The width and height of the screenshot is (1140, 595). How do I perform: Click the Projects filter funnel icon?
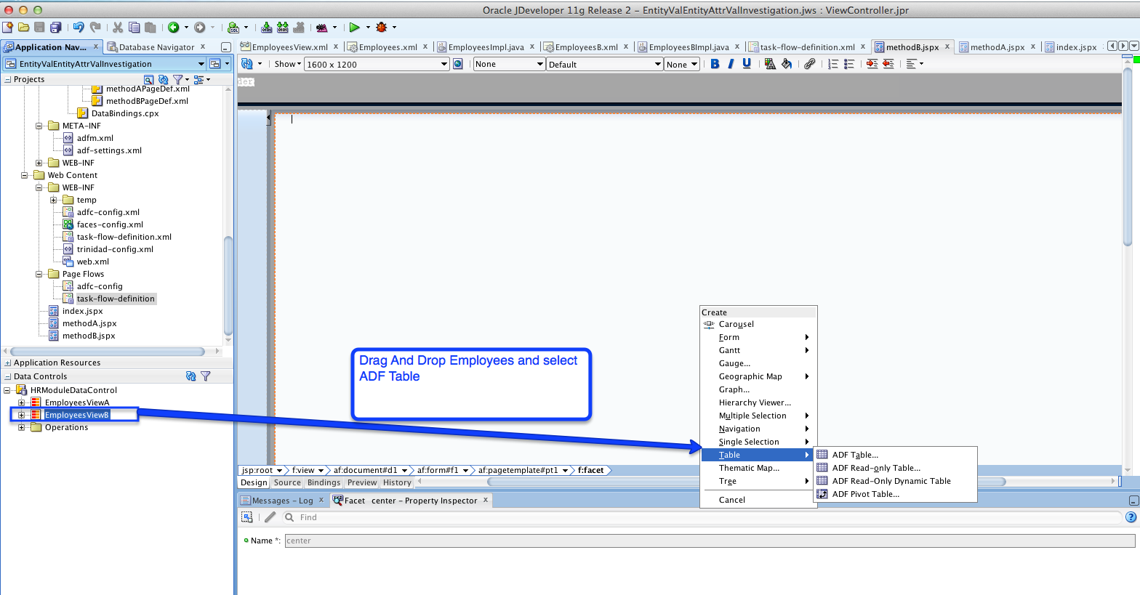178,79
